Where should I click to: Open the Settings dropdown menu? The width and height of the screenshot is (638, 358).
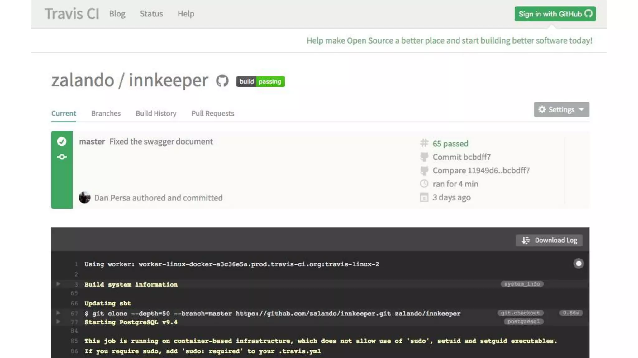coord(561,109)
